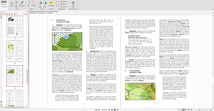Select the Highlight tool
214x111 pixels.
coord(51,5)
